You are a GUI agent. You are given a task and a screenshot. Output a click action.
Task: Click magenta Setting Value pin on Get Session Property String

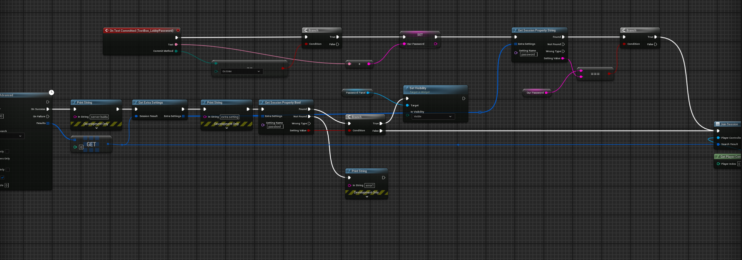(x=563, y=58)
